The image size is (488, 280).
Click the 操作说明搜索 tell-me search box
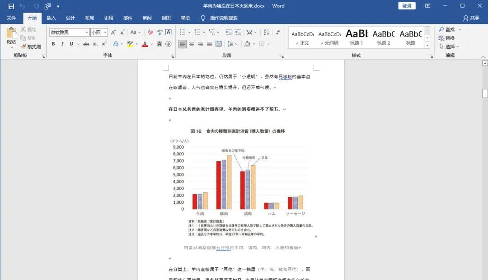(x=224, y=18)
